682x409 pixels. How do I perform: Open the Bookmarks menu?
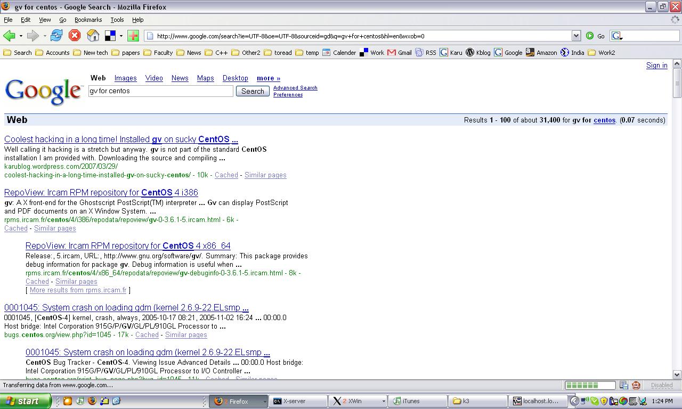(88, 20)
